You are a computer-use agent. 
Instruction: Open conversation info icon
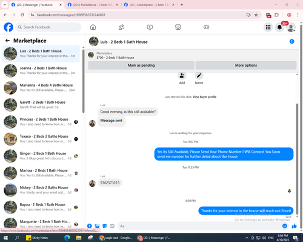291,41
